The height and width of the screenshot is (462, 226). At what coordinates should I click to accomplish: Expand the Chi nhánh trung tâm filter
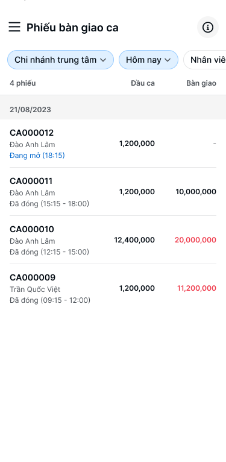[x=60, y=60]
